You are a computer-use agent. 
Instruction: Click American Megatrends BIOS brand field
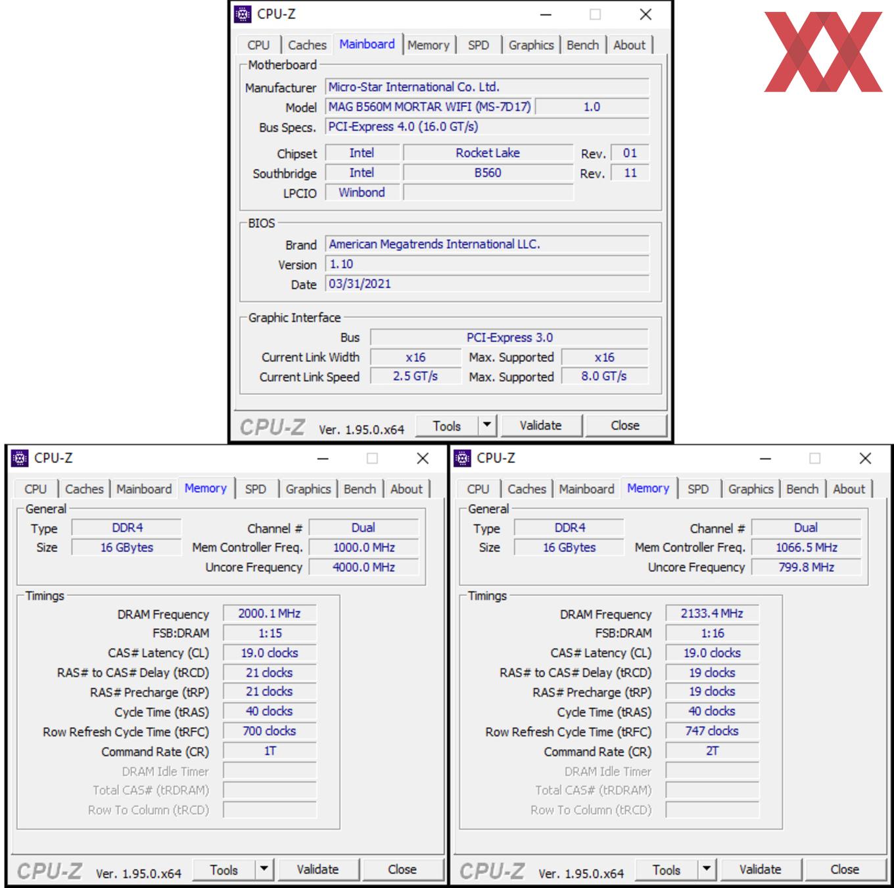pyautogui.click(x=487, y=244)
